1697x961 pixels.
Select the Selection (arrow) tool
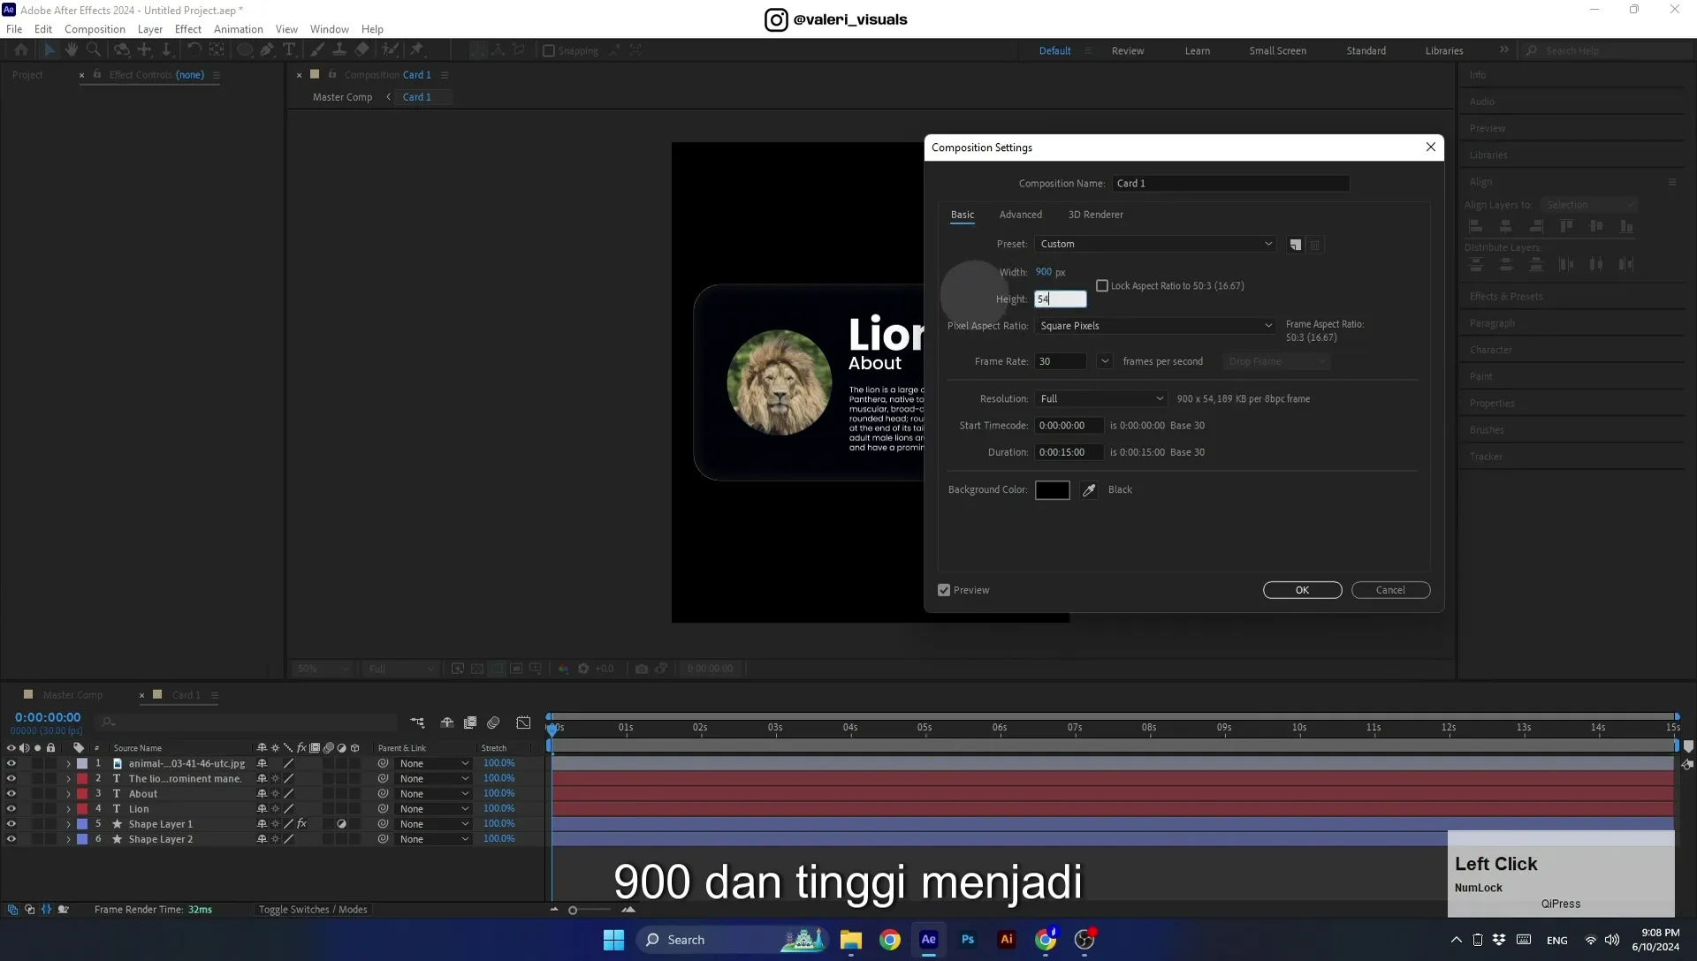[49, 50]
